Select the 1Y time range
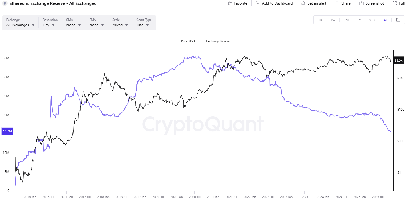The height and width of the screenshot is (201, 407). pos(359,20)
